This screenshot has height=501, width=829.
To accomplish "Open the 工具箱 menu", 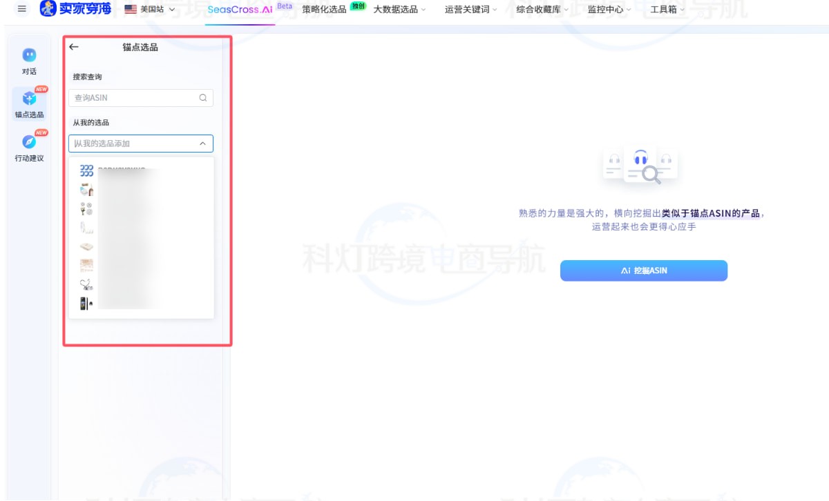I will (x=667, y=10).
